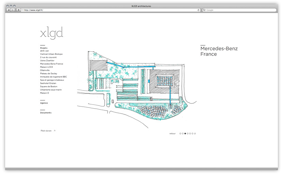Open the Usine Zoerkler project
Viewport: 283px width, 175px height.
47,61
